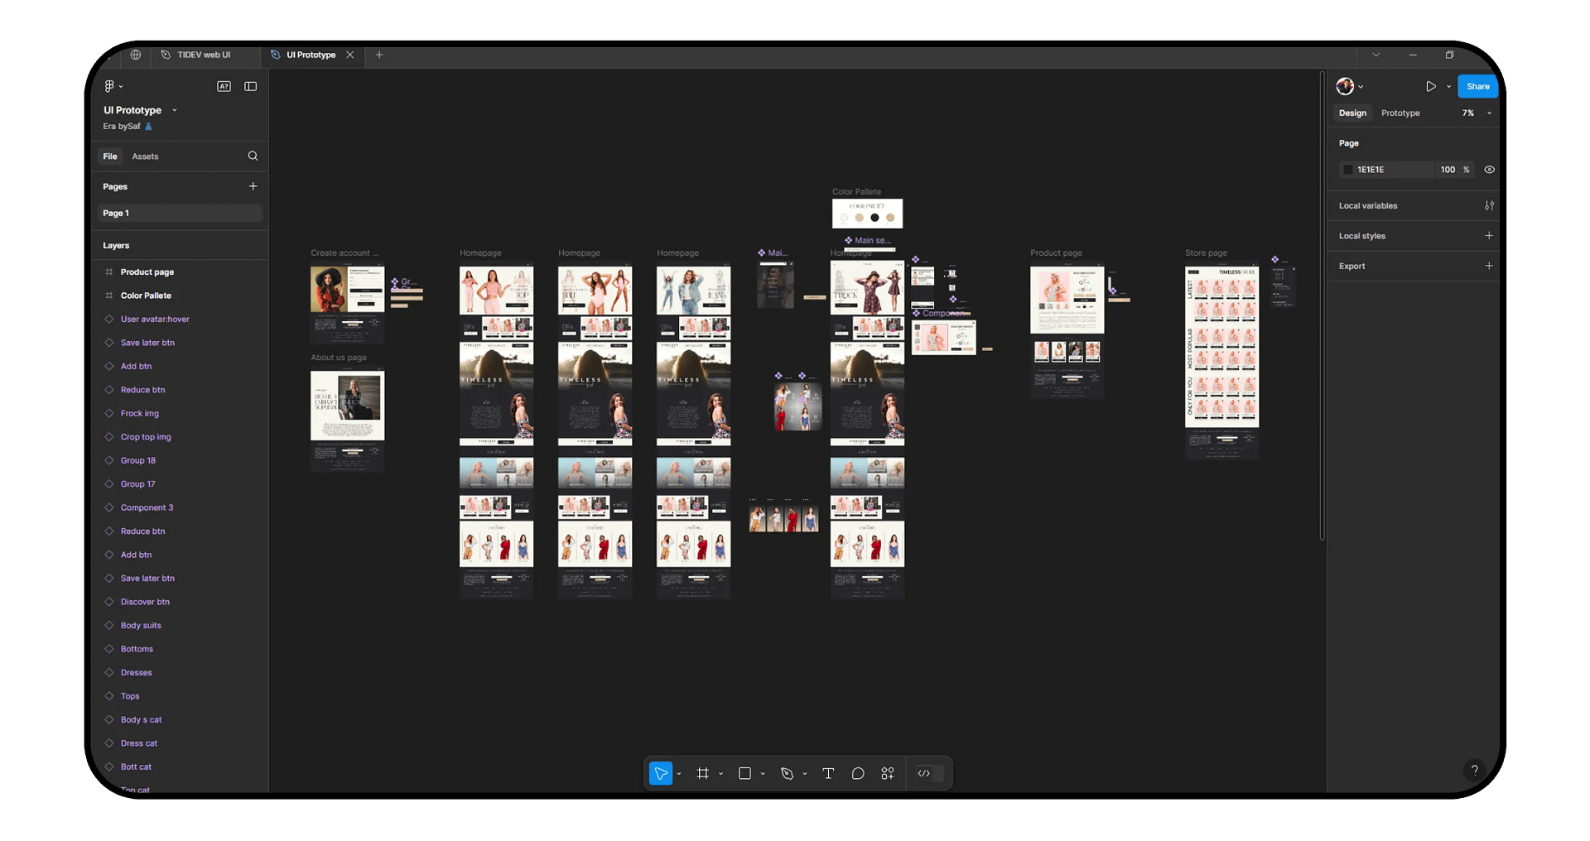Select the Rectangle shape tool
Screen dimensions: 1590x841
click(x=744, y=773)
